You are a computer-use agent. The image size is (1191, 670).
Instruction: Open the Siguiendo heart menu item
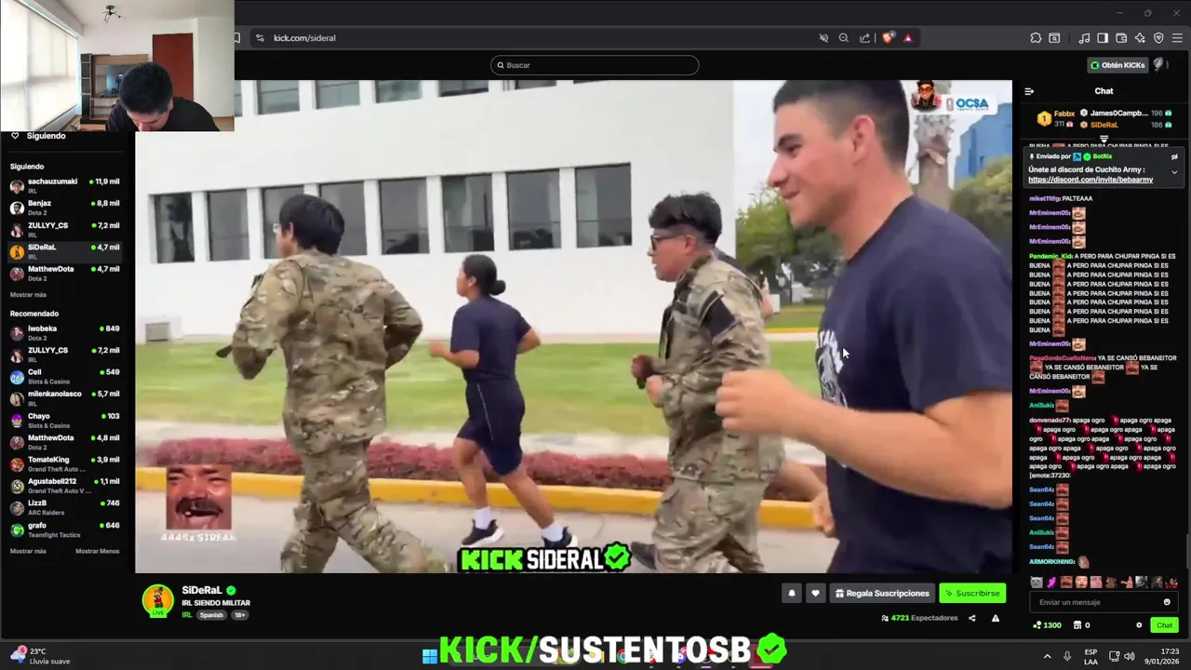(39, 136)
